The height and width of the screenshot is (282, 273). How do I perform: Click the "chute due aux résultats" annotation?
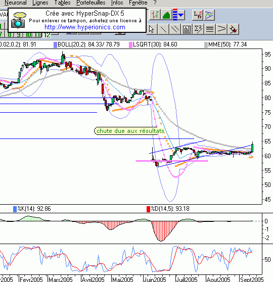coord(129,131)
